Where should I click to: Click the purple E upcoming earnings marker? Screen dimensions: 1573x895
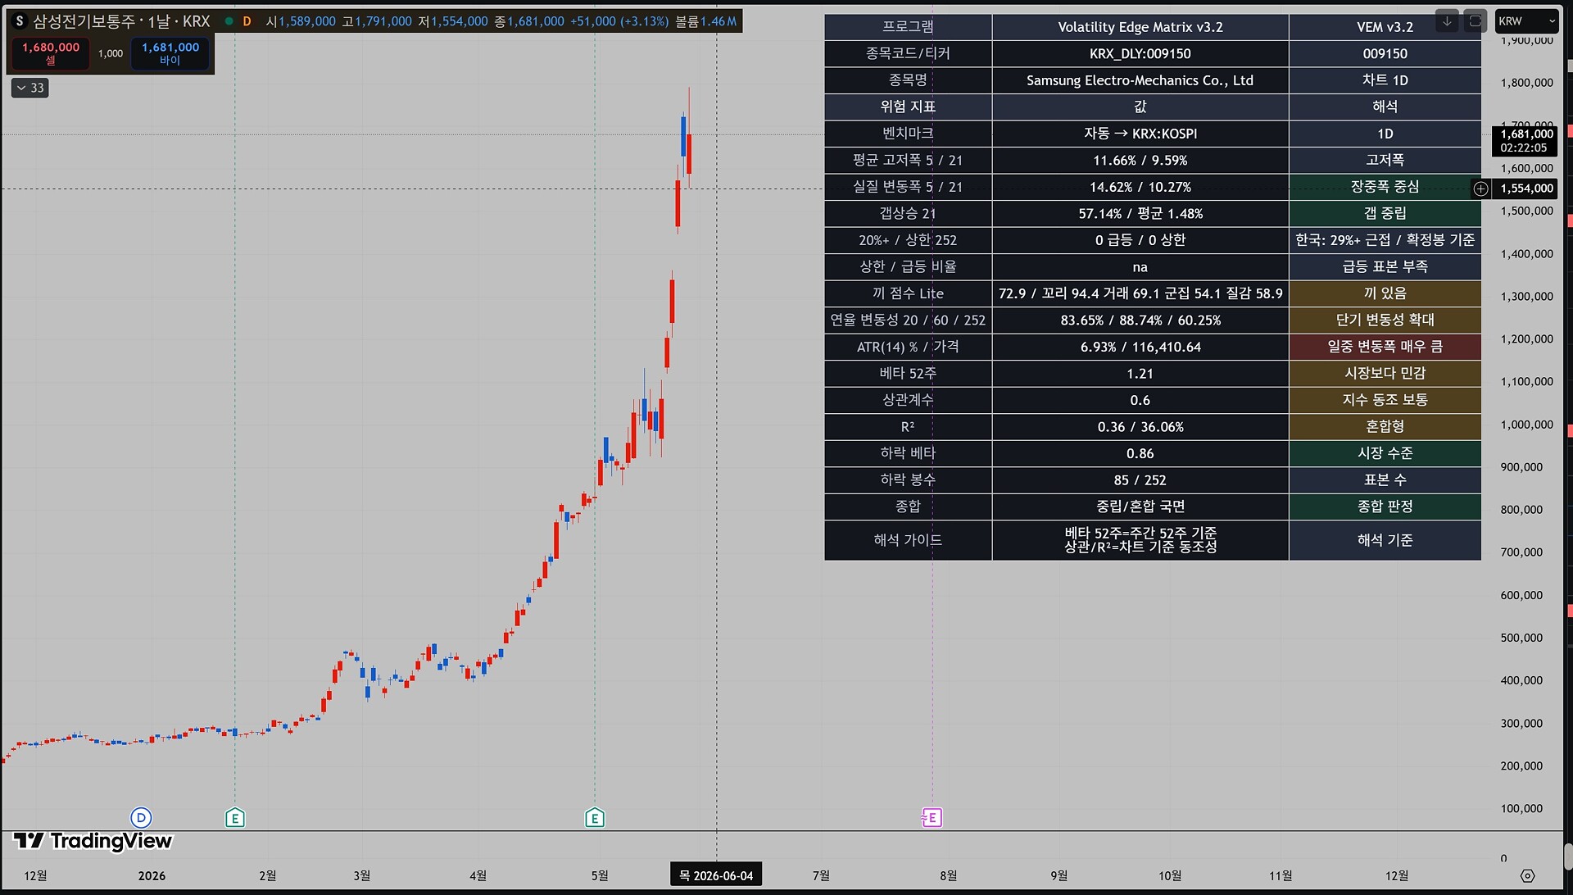pos(932,817)
